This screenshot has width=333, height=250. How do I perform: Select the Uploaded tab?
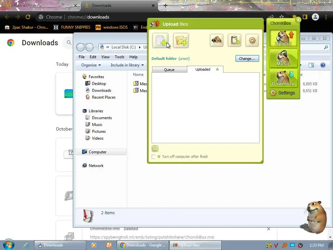(x=205, y=69)
